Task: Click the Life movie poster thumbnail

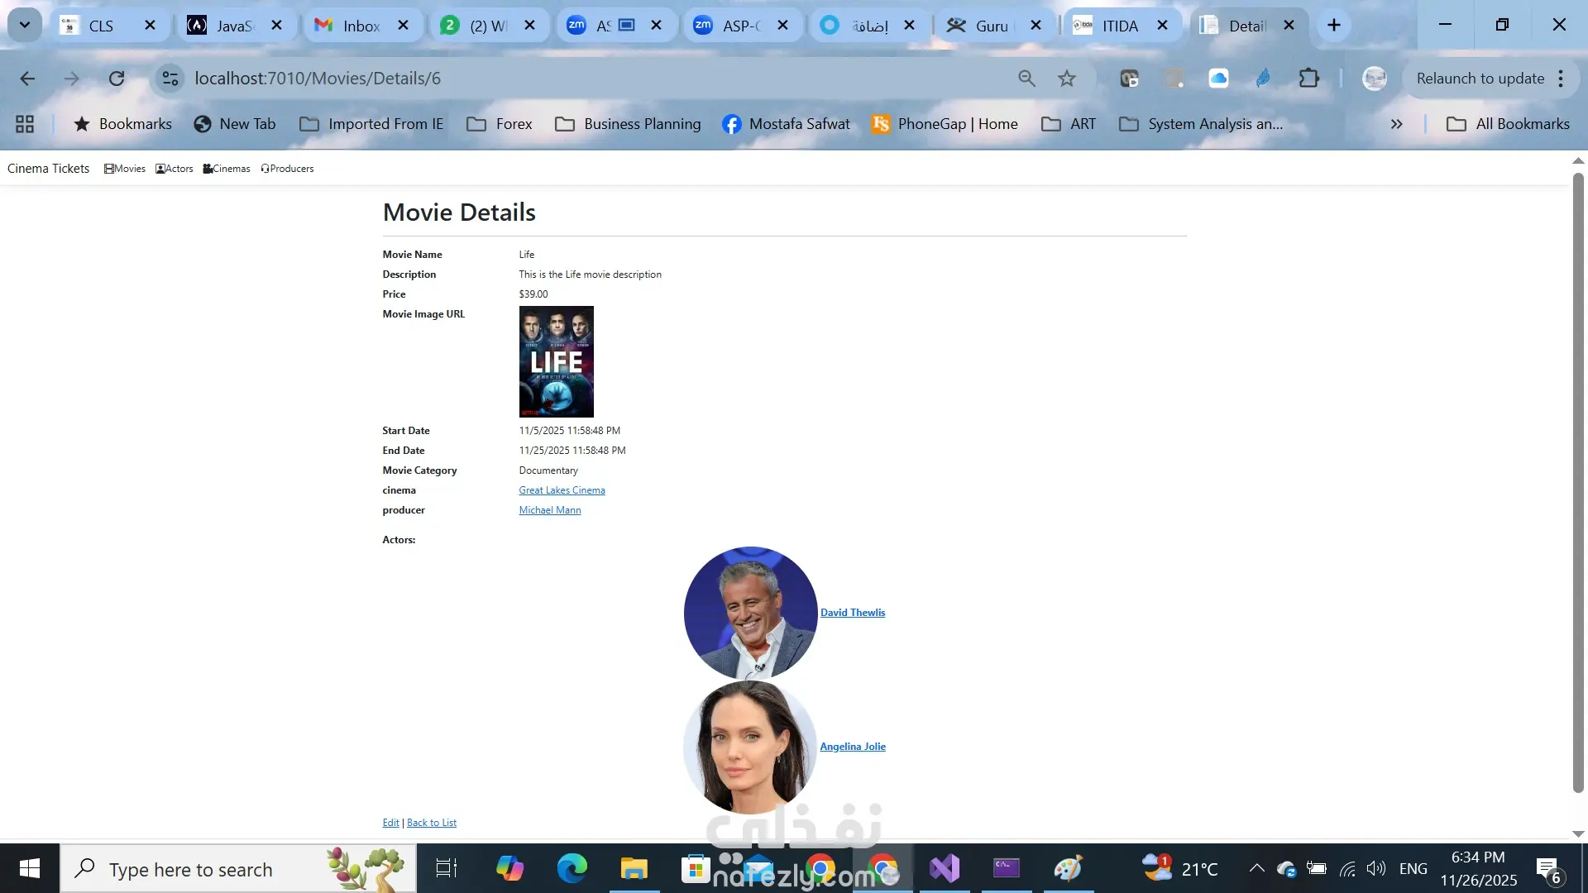Action: [x=556, y=361]
